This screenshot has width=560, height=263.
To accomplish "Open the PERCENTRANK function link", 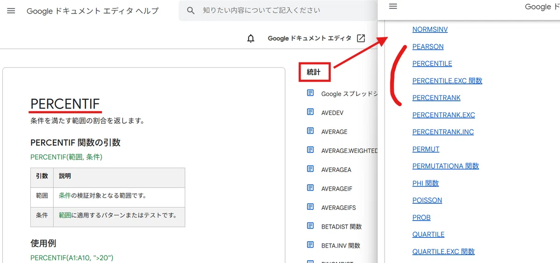I will [436, 98].
